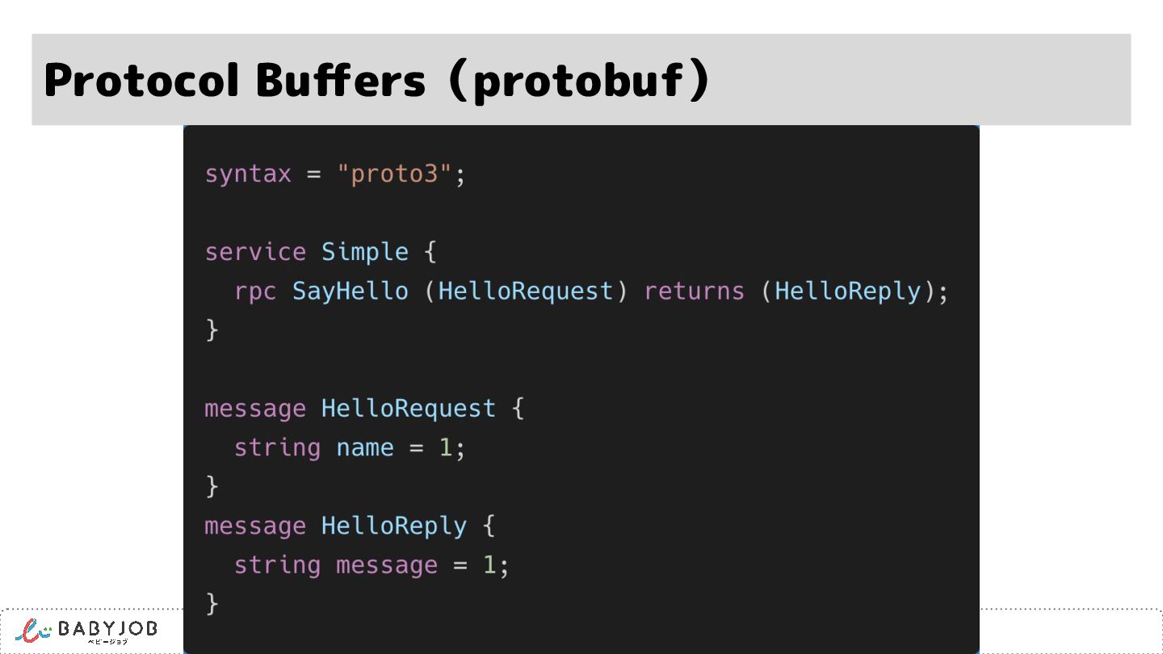The image size is (1163, 654).
Task: Click the syntax keyword in the code
Action: tap(248, 174)
